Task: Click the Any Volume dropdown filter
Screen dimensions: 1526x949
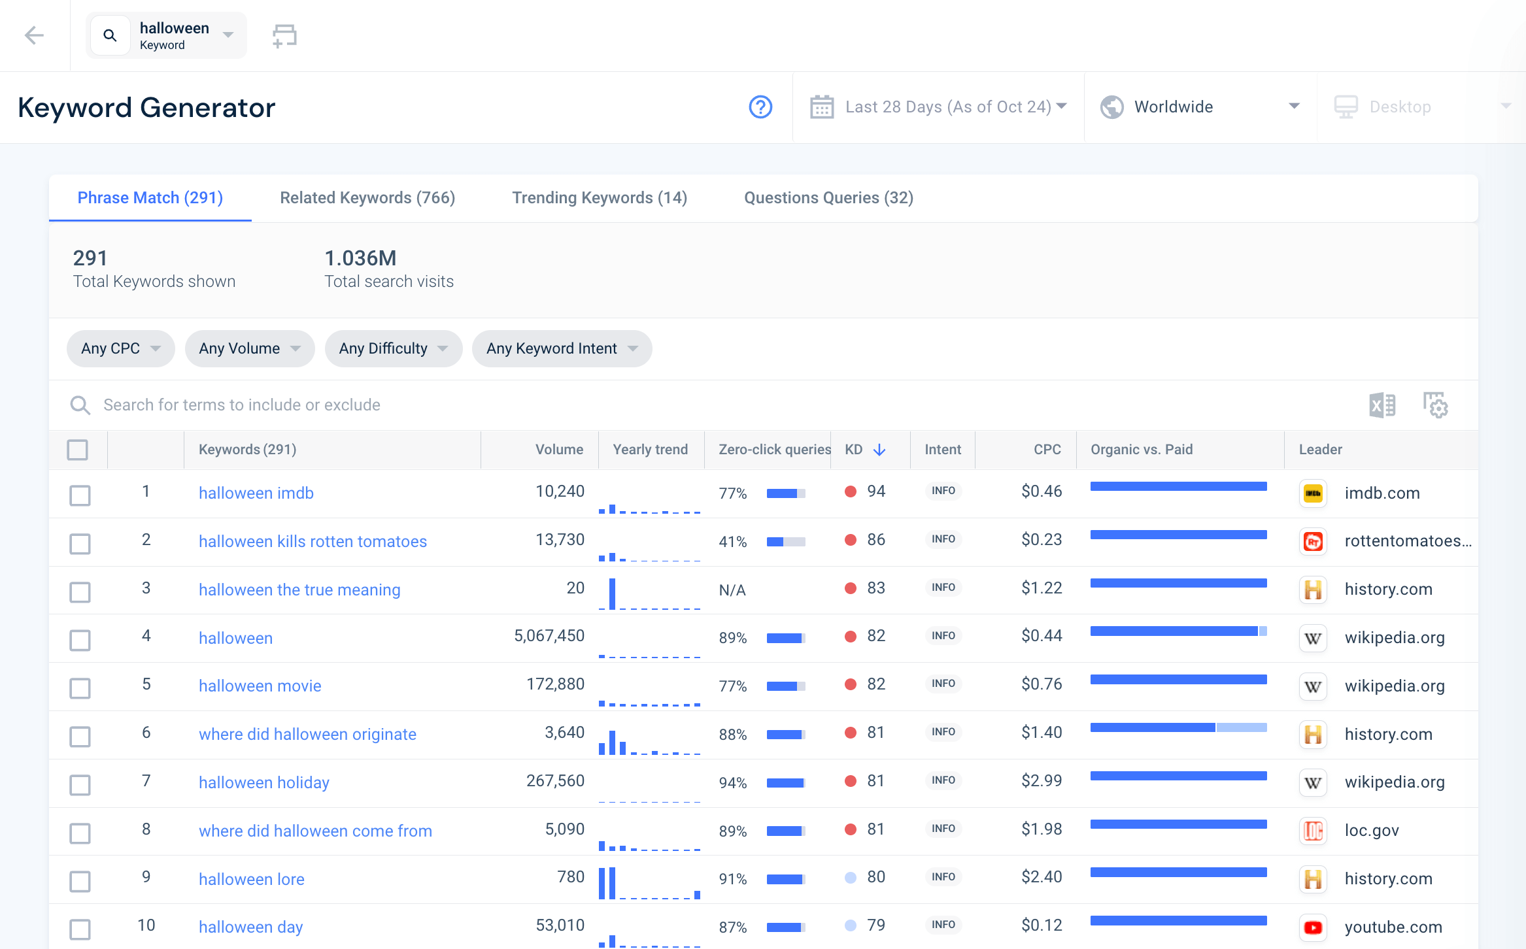Action: [246, 348]
